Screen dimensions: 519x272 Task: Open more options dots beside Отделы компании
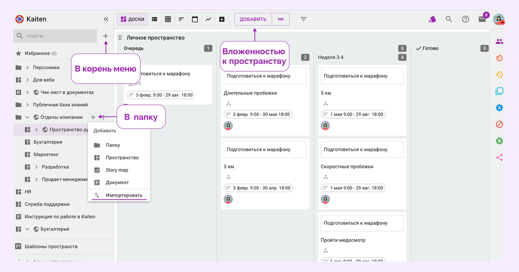tap(103, 117)
